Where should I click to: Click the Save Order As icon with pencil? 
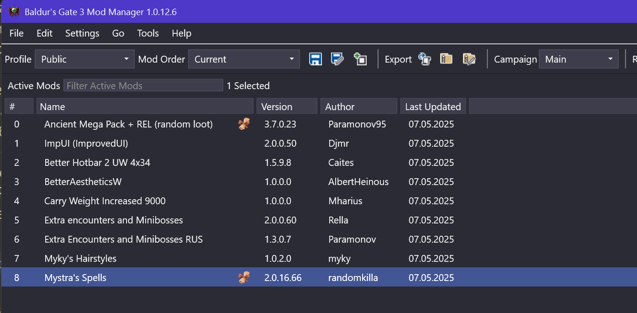[337, 59]
